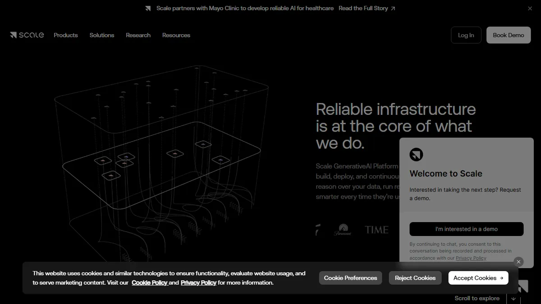Screen dimensions: 541x304
Task: Click the chat launcher icon at bottom right
Action: (523, 286)
